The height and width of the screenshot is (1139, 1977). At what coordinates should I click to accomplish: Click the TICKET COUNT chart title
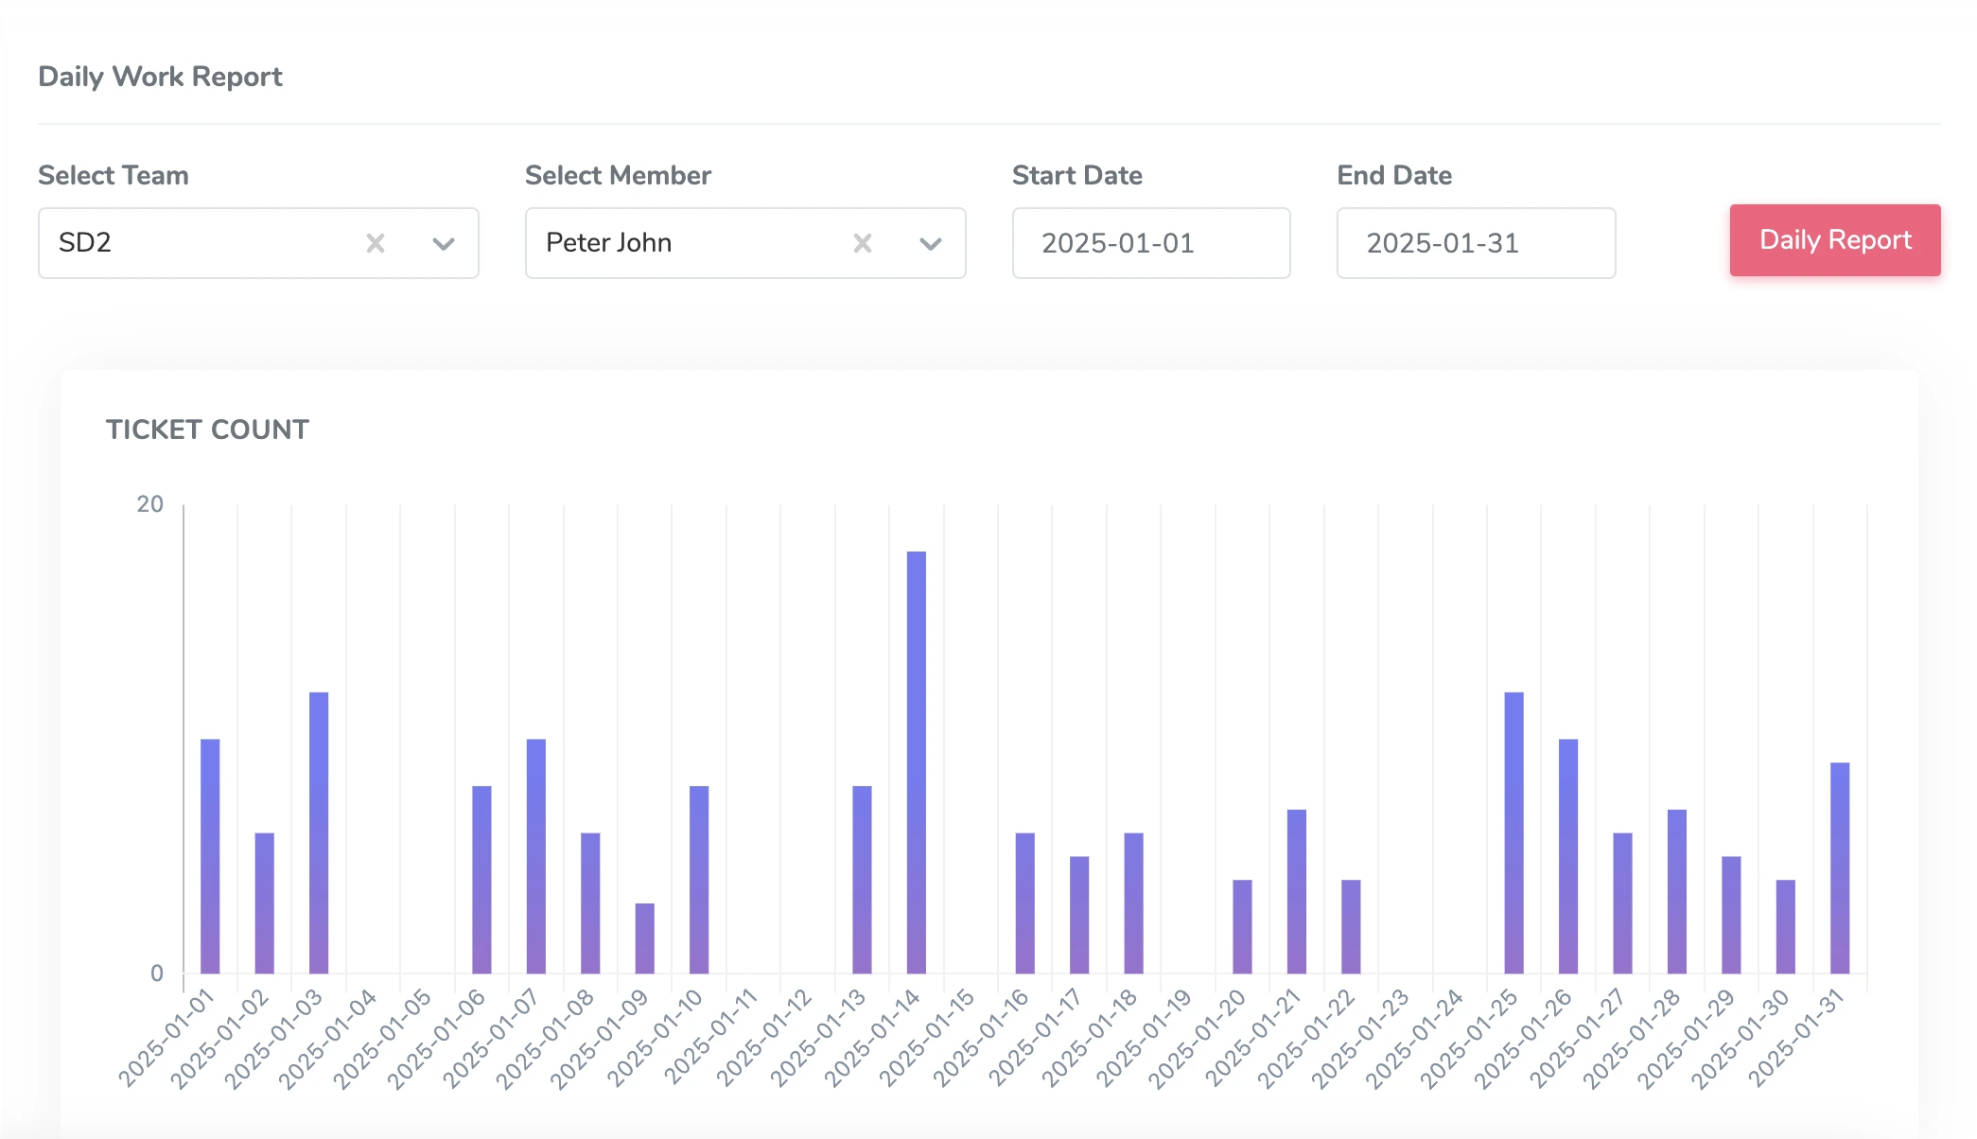207,429
